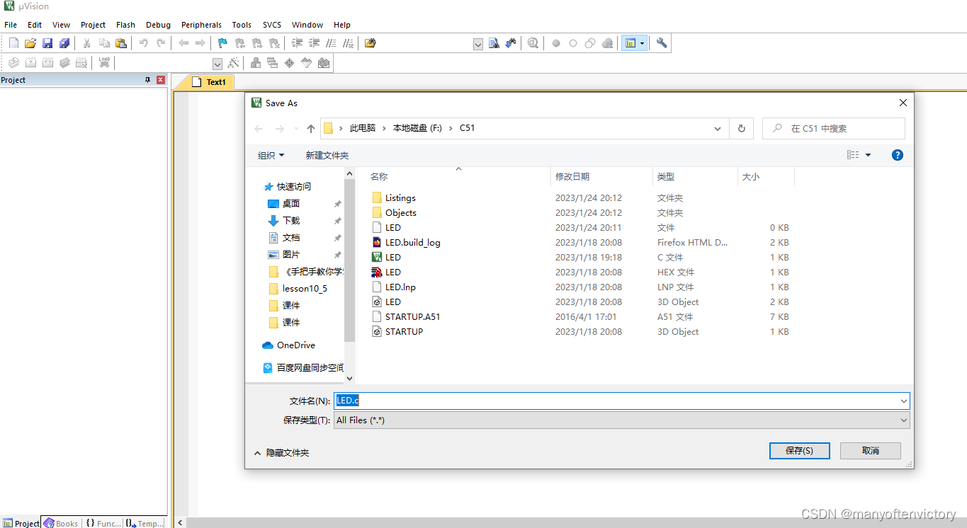Open window layout dropdown arrow
The height and width of the screenshot is (528, 967).
(642, 43)
